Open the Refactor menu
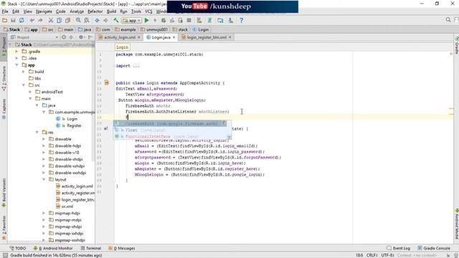459x258 pixels. pos(95,11)
